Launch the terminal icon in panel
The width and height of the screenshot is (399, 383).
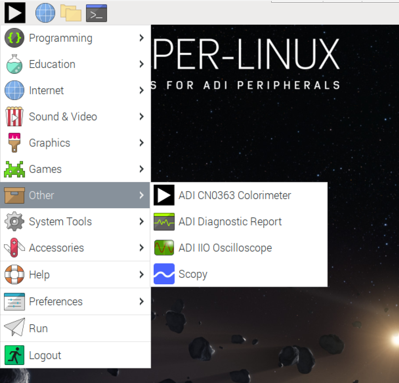pyautogui.click(x=96, y=13)
